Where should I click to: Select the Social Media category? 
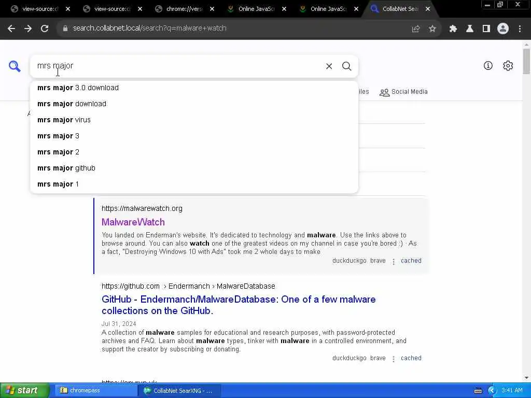[x=403, y=92]
